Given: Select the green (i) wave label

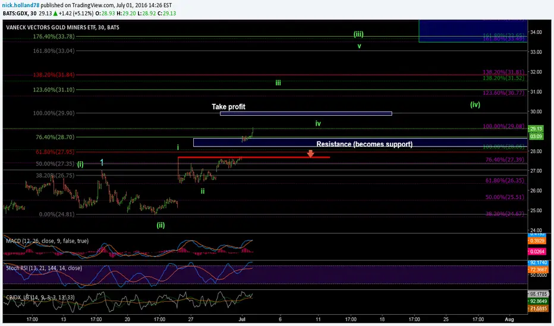Looking at the screenshot, I should pos(81,164).
